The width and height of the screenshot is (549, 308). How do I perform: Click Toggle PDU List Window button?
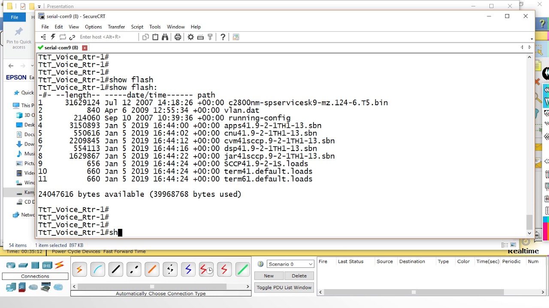[284, 287]
